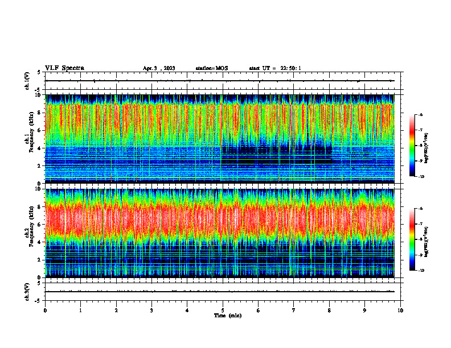Click the "-6" label on ch.1 colorbar
The width and height of the screenshot is (451, 348).
pos(420,115)
